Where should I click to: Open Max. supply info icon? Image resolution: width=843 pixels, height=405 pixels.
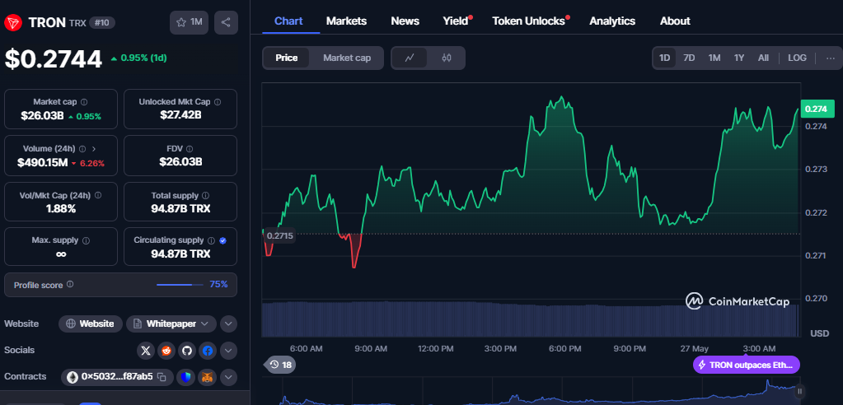tap(86, 240)
